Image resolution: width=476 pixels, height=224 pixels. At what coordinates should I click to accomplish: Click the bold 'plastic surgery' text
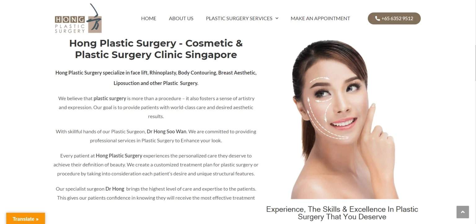(110, 98)
